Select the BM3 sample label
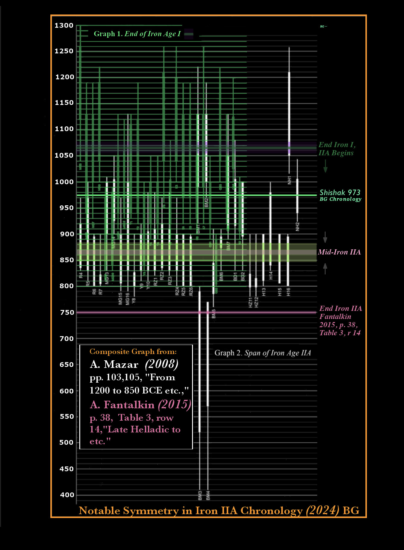The height and width of the screenshot is (550, 404). click(x=200, y=495)
